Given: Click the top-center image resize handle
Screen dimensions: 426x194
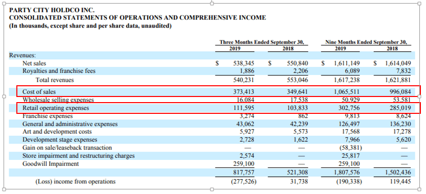Looking at the screenshot, I should coord(212,4).
